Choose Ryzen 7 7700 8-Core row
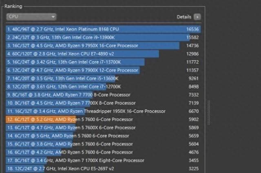Image resolution: width=261 pixels, height=173 pixels. click(x=103, y=95)
